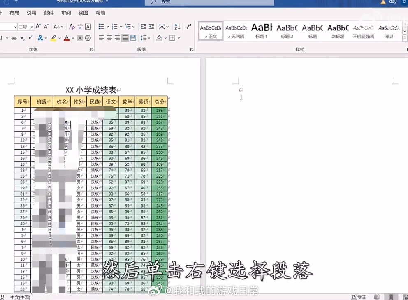The image size is (408, 300).
Task: Open Asian layout (character scaling) tool
Action: (x=162, y=27)
